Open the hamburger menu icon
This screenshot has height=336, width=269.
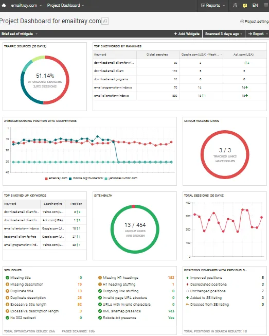(x=266, y=6)
